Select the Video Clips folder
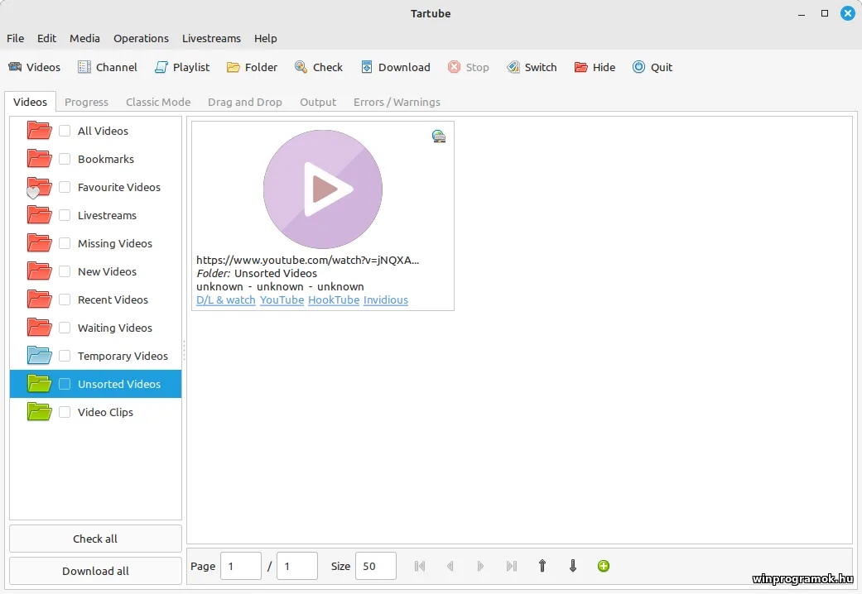This screenshot has width=862, height=594. 105,412
